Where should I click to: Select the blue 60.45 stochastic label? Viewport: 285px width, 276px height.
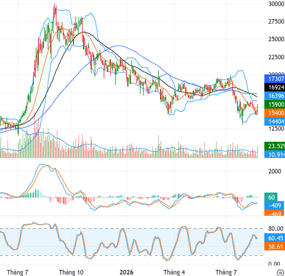coord(274,238)
